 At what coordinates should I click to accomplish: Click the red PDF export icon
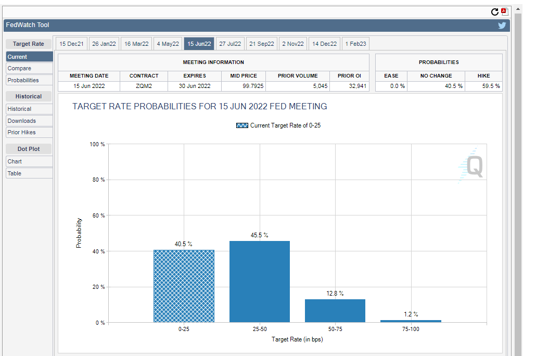click(504, 11)
